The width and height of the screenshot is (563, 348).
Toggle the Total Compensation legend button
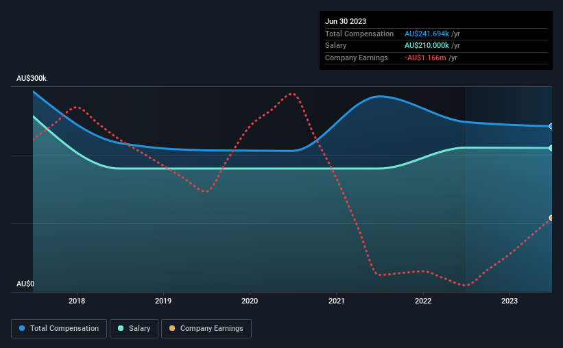pos(59,329)
